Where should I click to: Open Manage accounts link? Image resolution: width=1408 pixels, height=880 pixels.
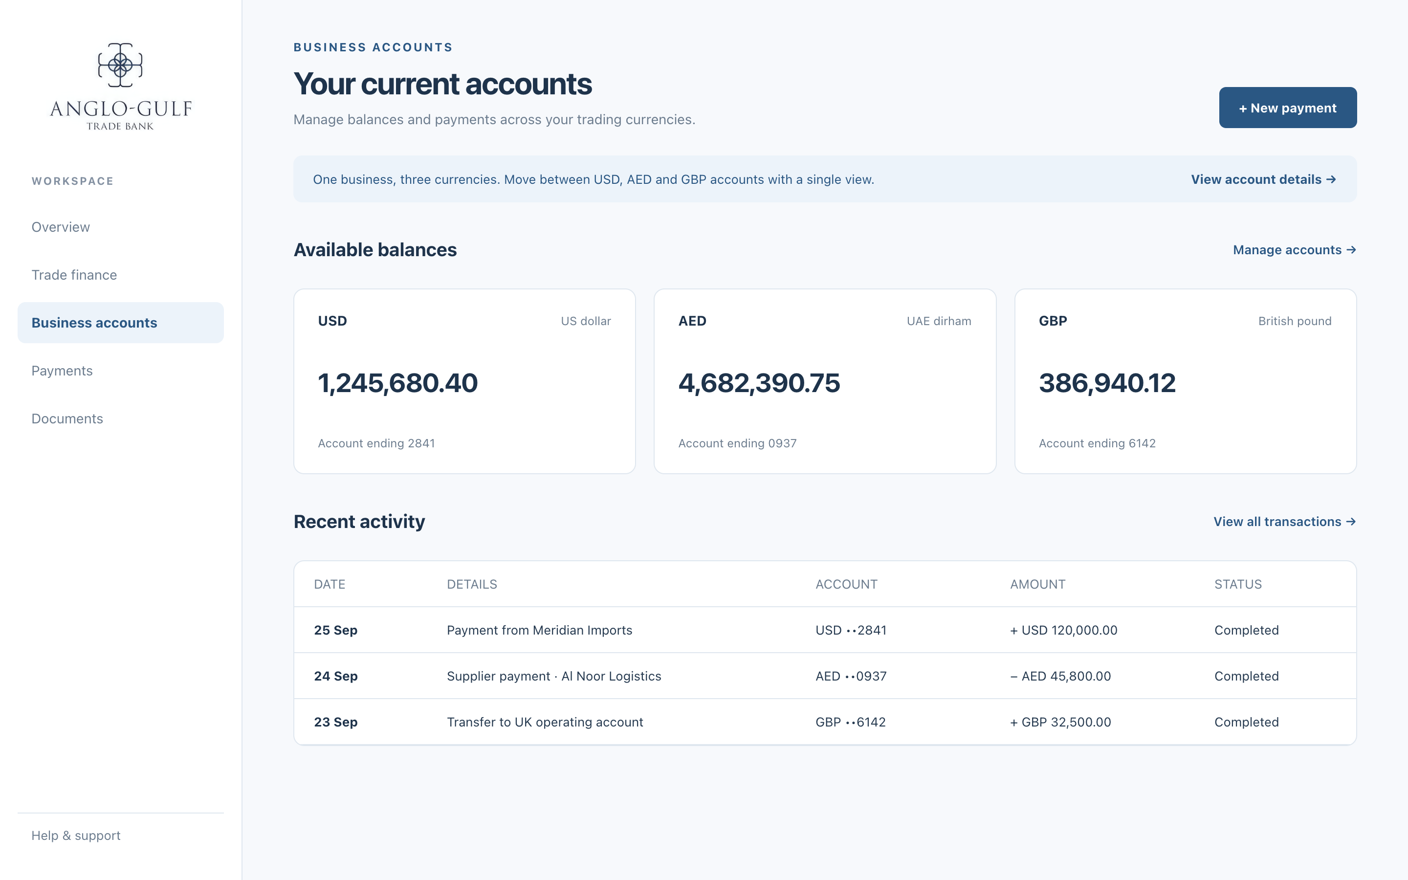[1295, 250]
